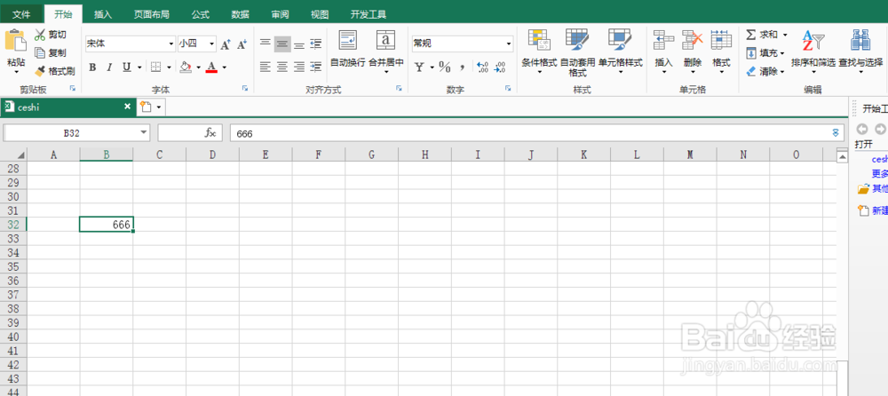Switch to the 页面布局 tab
The width and height of the screenshot is (888, 396).
[x=151, y=14]
